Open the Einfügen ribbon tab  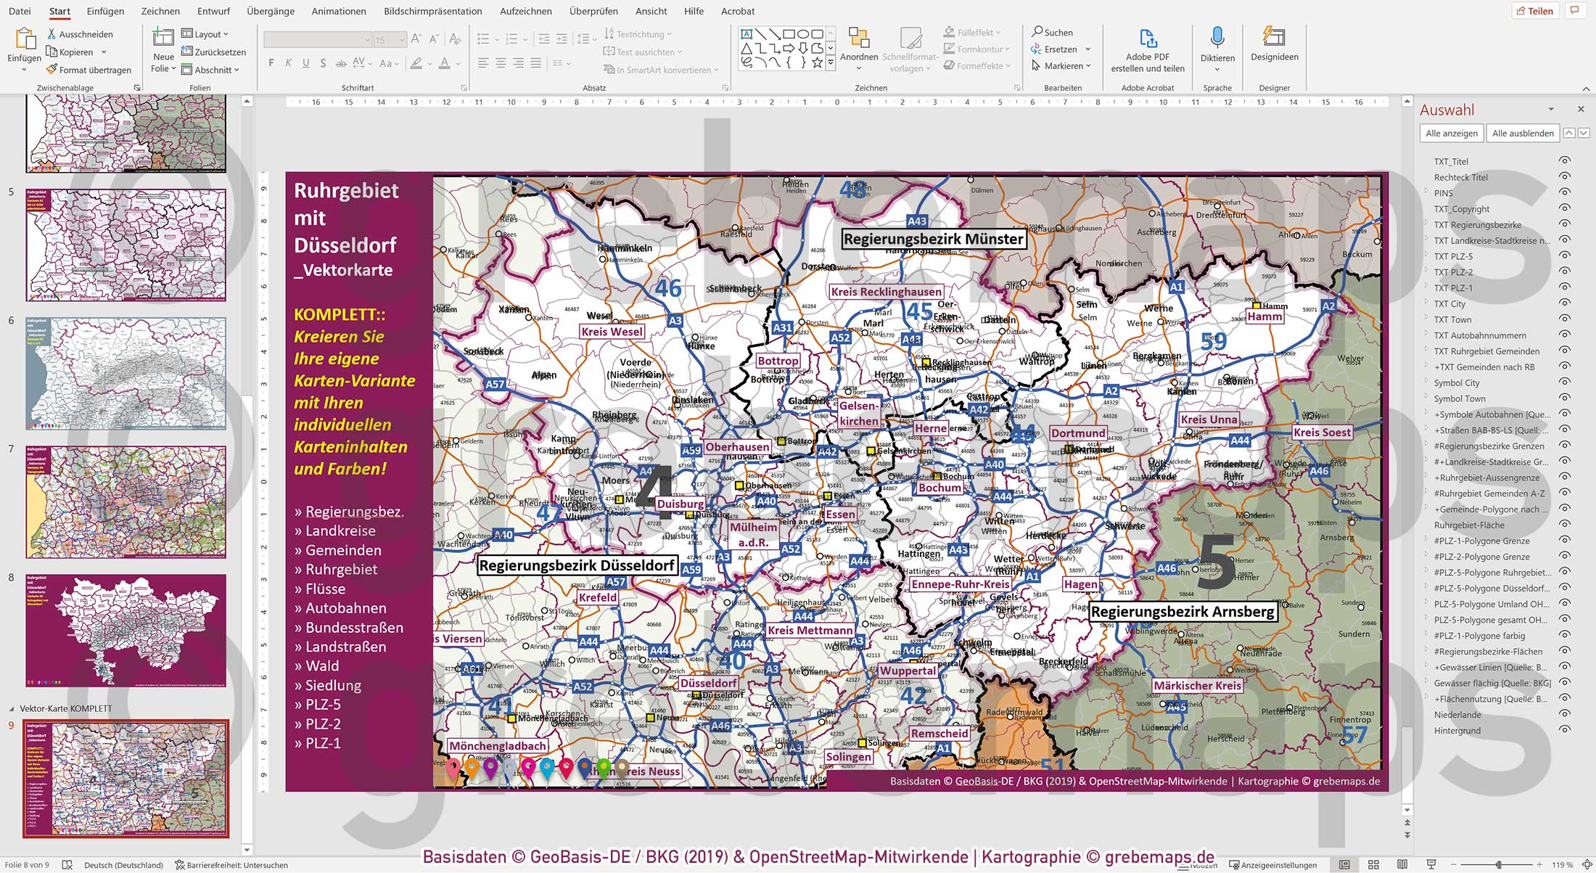(x=105, y=11)
